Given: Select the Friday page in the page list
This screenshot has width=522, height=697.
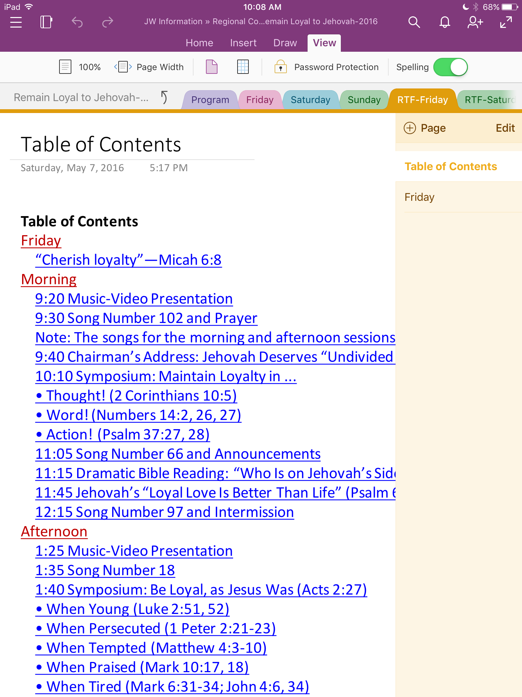Looking at the screenshot, I should click(x=419, y=197).
